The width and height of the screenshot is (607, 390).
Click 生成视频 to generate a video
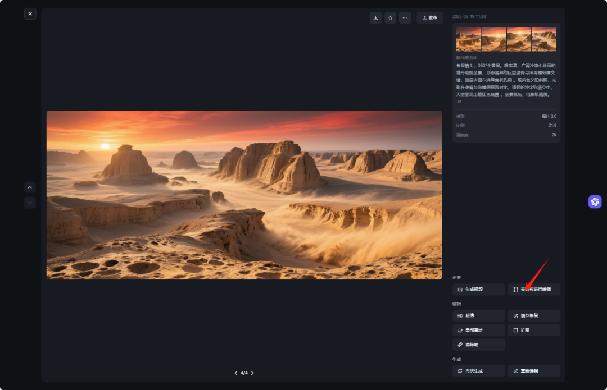(x=479, y=290)
